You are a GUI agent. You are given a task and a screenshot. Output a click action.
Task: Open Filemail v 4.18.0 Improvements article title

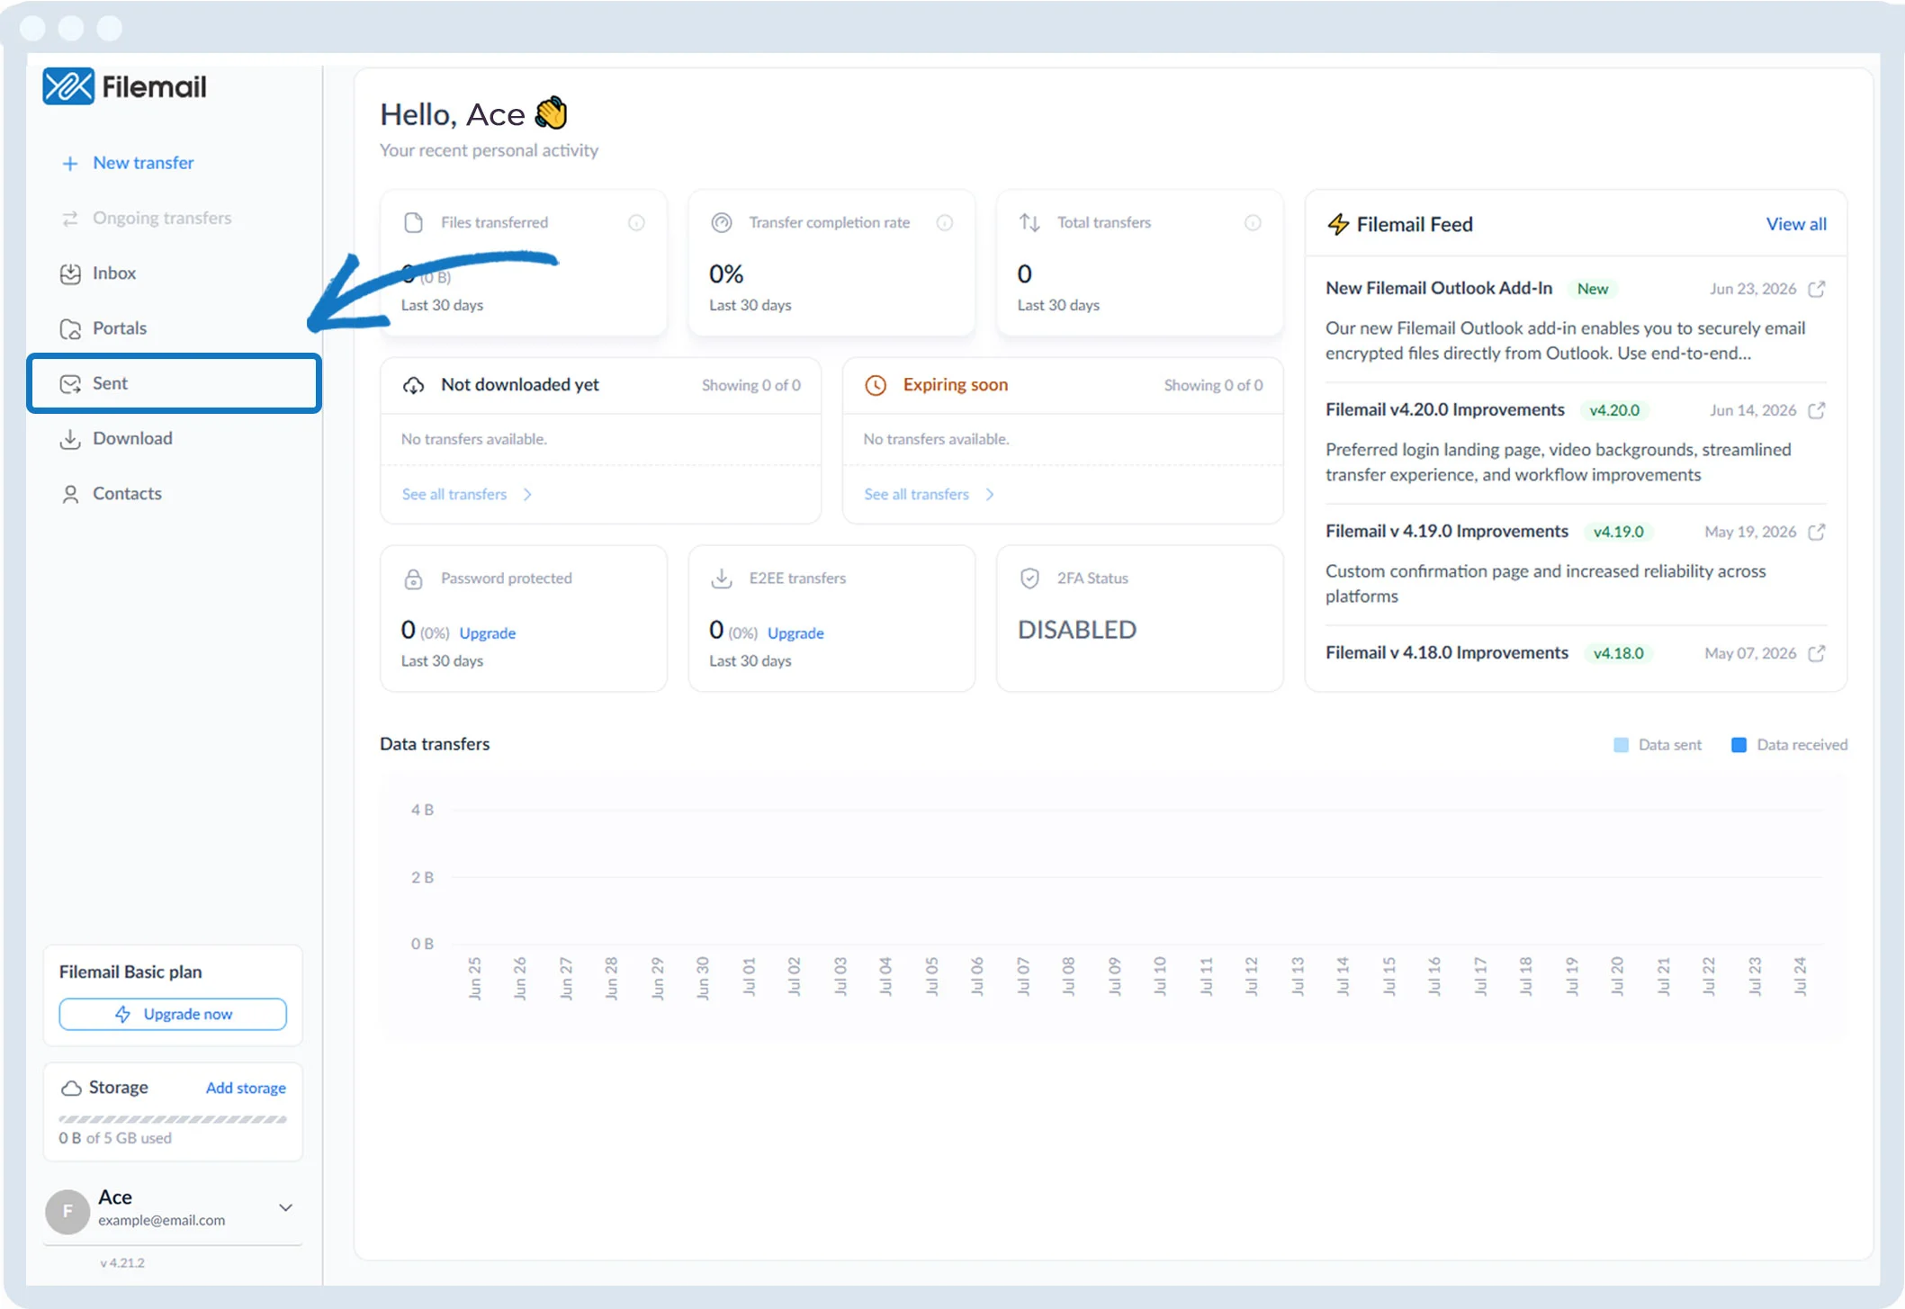coord(1447,652)
